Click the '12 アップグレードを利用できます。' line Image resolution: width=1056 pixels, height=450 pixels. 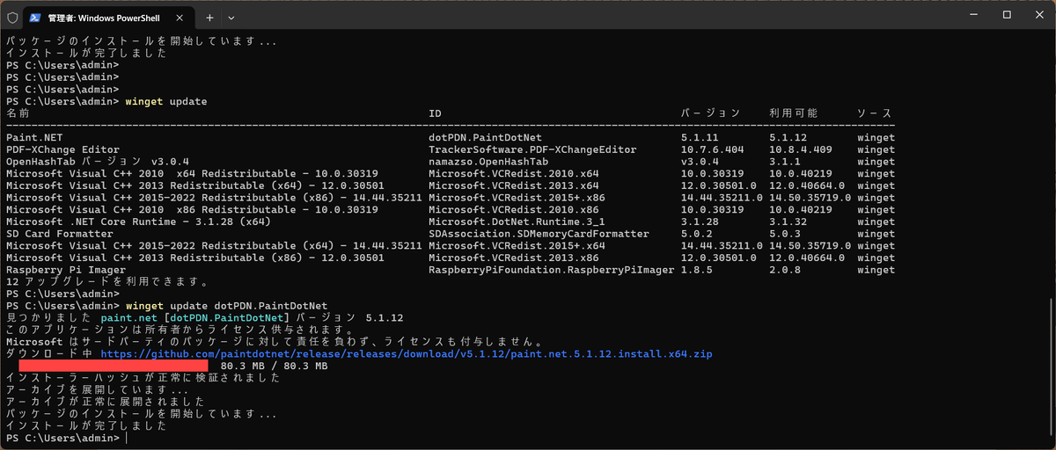click(107, 282)
